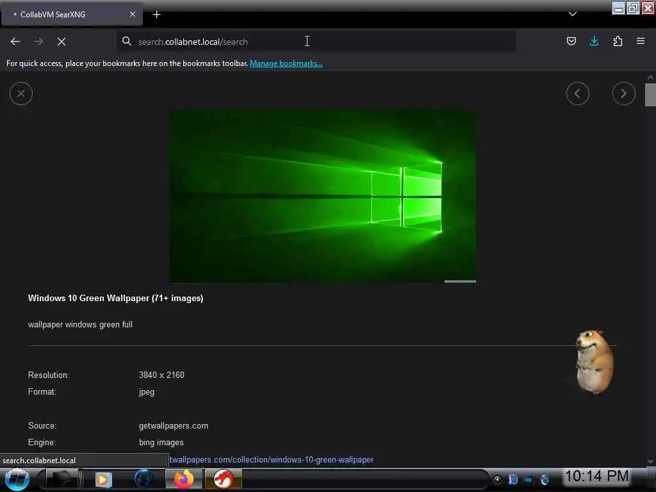Screen dimensions: 656x492
Task: Click the engine value bing images
Action: [161, 443]
